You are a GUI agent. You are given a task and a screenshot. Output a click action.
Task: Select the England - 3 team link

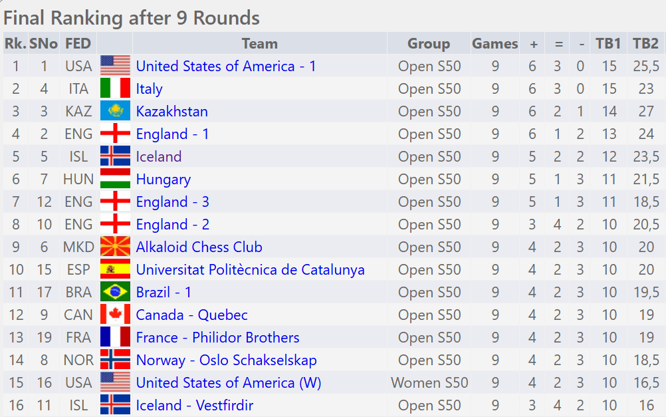[172, 202]
